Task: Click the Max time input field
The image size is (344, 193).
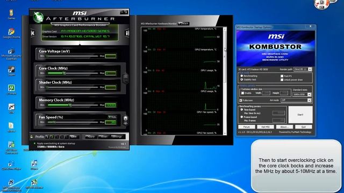Action: (x=278, y=113)
